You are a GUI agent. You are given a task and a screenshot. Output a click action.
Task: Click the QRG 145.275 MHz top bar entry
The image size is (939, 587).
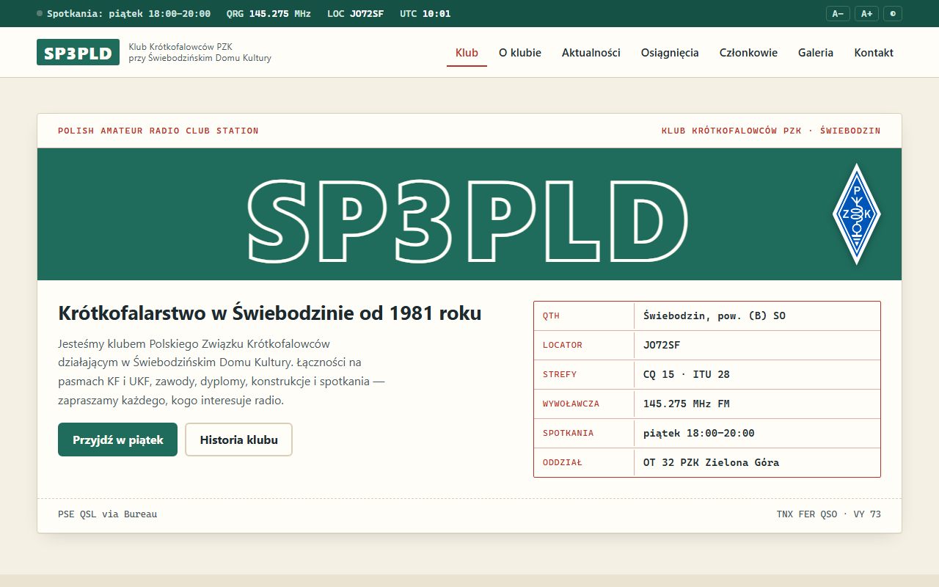click(x=268, y=13)
